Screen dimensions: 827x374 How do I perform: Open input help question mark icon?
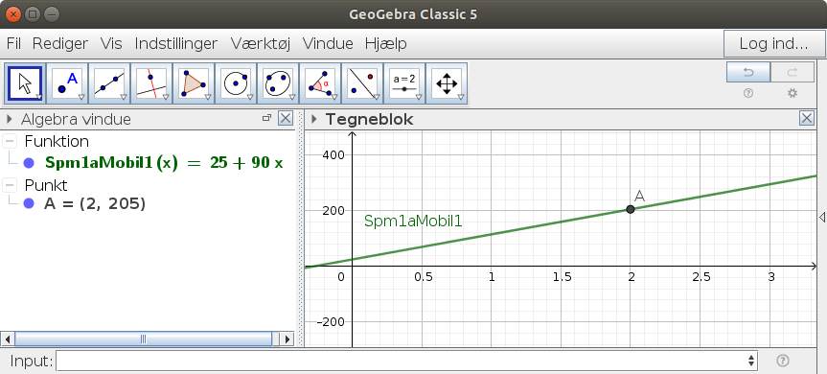click(x=783, y=361)
